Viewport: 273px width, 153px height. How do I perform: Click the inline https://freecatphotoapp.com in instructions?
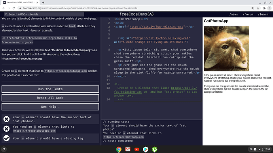[x=65, y=71]
